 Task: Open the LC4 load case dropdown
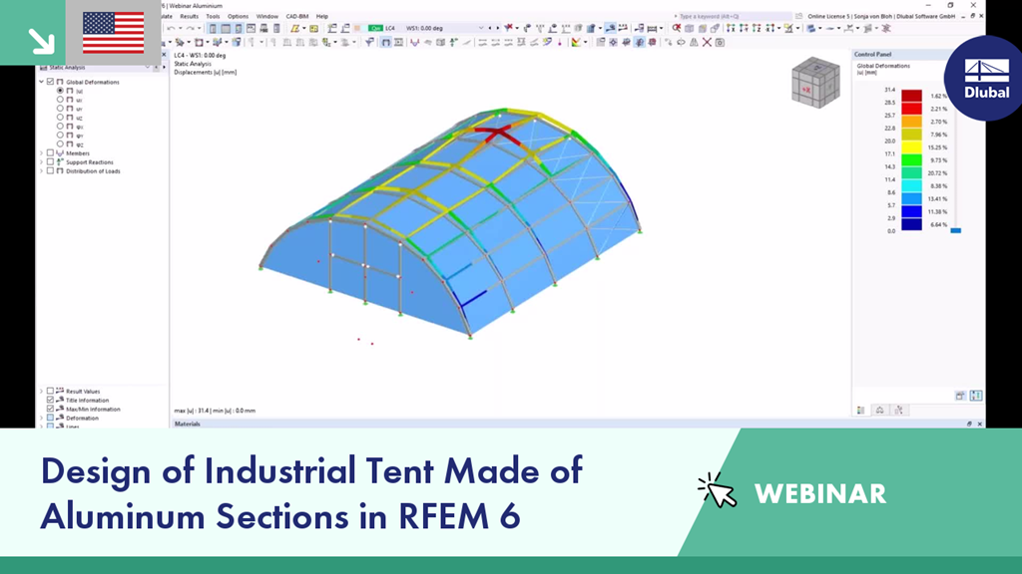(x=481, y=28)
